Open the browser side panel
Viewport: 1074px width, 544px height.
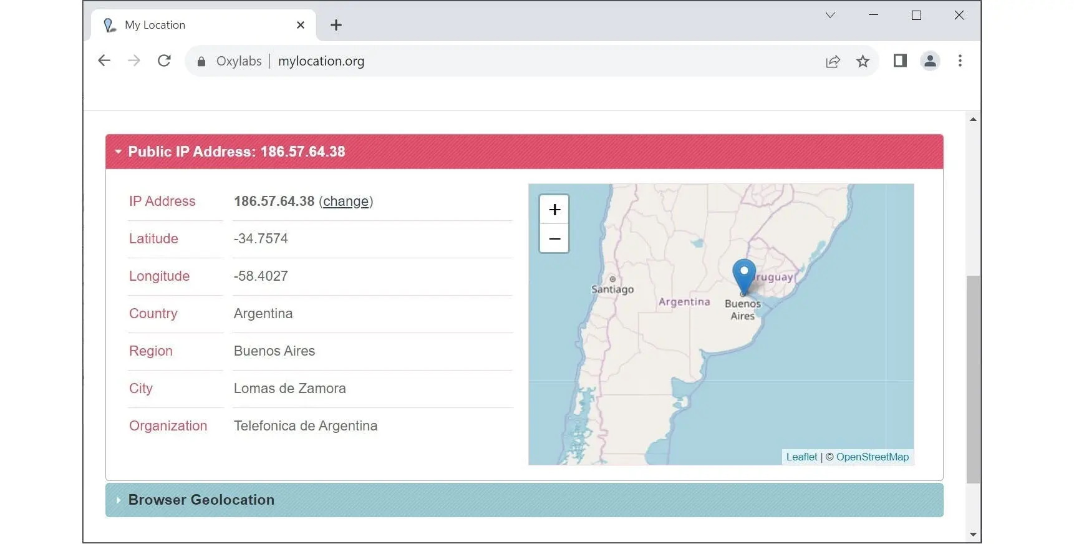tap(899, 61)
